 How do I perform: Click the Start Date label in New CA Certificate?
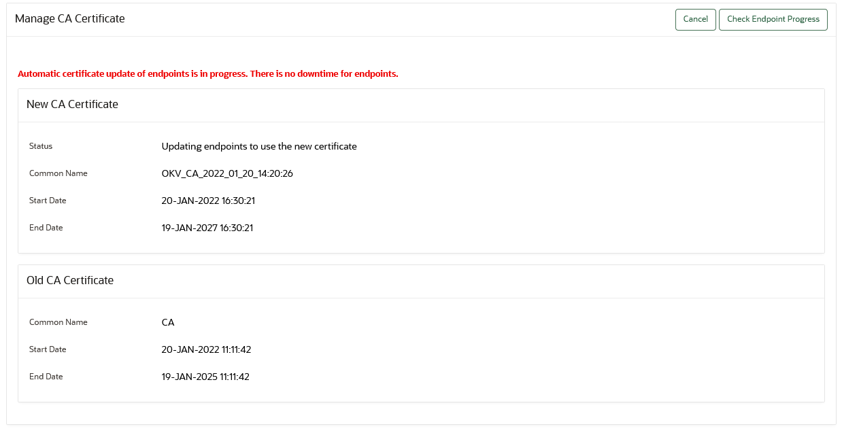click(x=47, y=201)
